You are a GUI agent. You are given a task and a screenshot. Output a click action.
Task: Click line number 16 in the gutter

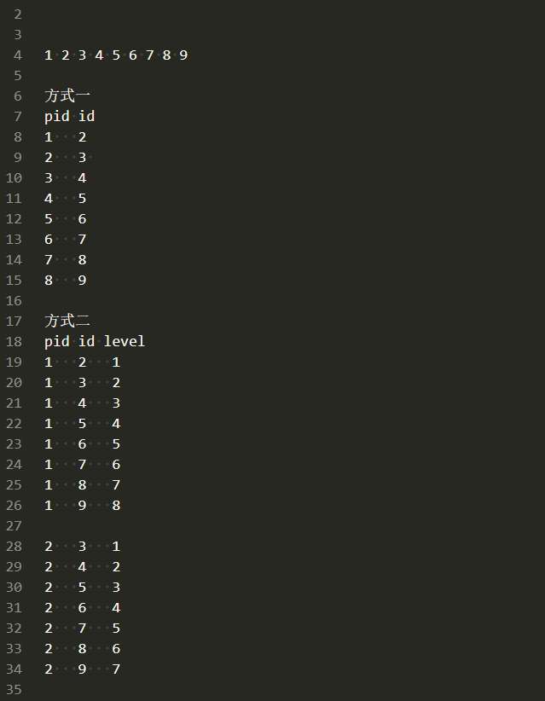click(x=14, y=300)
